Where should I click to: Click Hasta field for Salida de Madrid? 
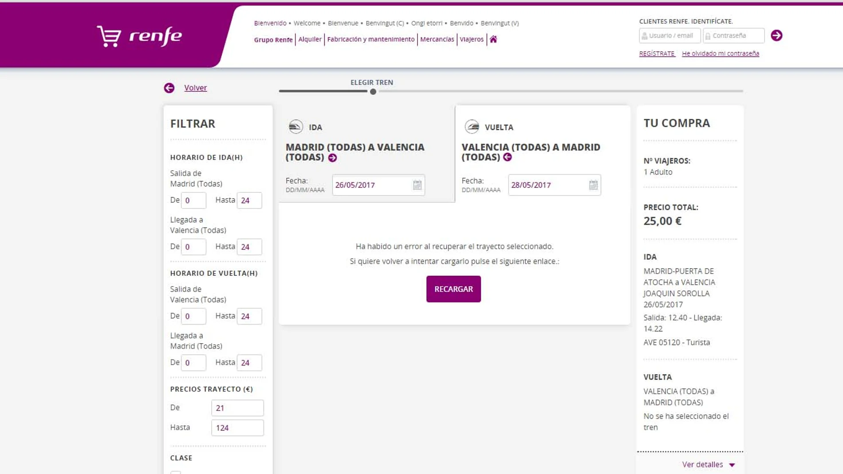coord(249,200)
